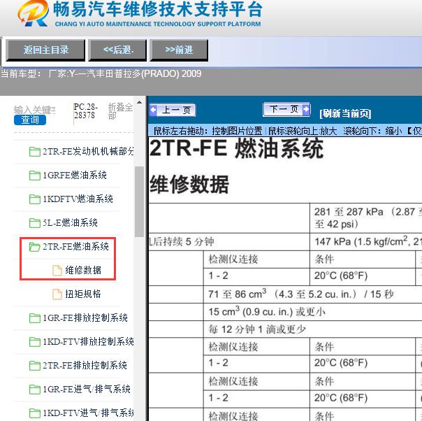The width and height of the screenshot is (422, 421).
Task: Click the sidebar scrollbar thumb
Action: pos(139,201)
